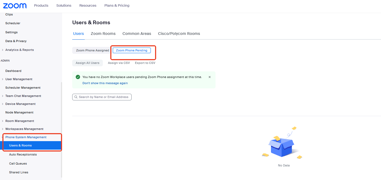The image size is (381, 180).
Task: Expand Analytics & Reports chevron
Action: click(x=3, y=50)
